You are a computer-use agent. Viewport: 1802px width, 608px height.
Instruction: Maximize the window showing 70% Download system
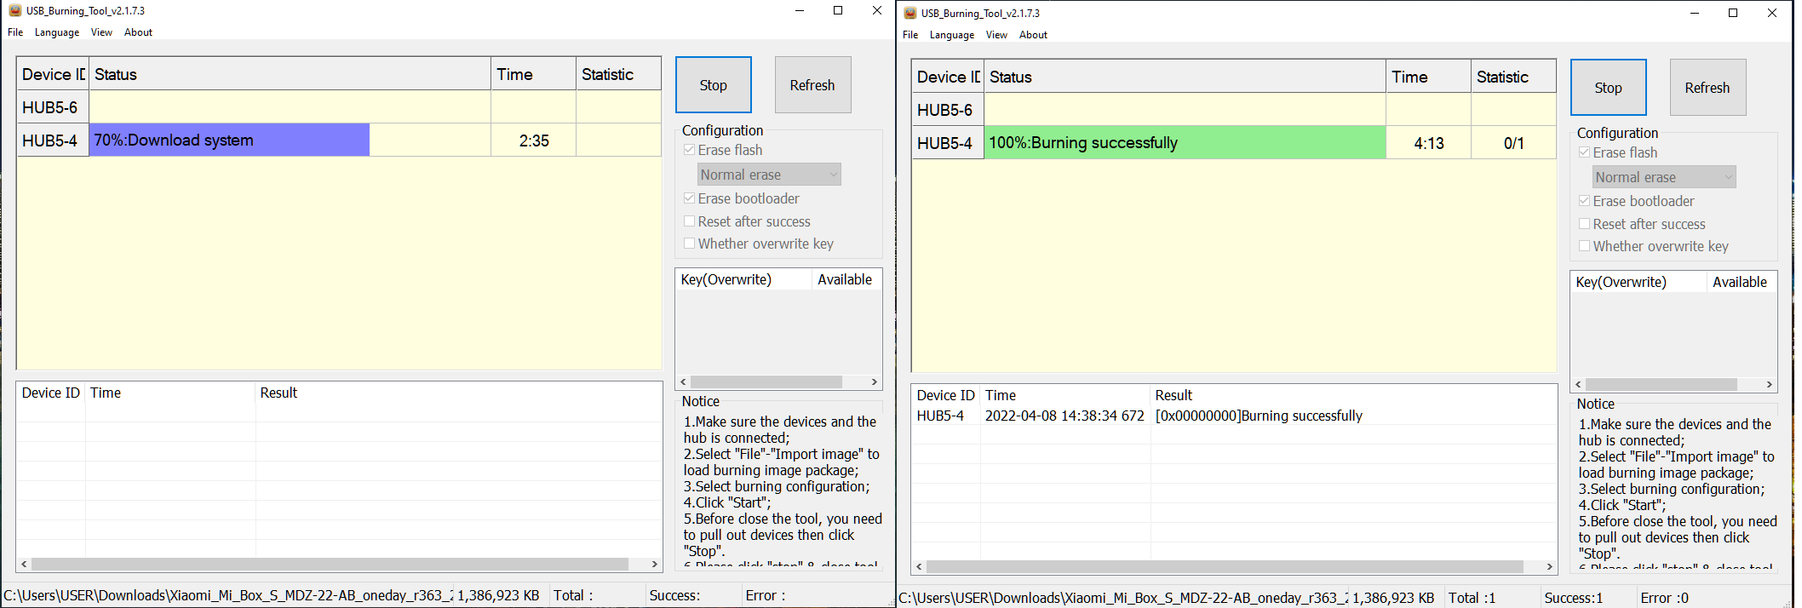click(x=838, y=11)
